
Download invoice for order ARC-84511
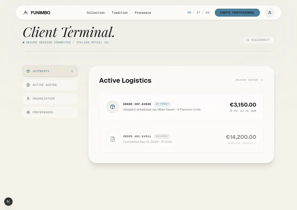[x=242, y=143]
